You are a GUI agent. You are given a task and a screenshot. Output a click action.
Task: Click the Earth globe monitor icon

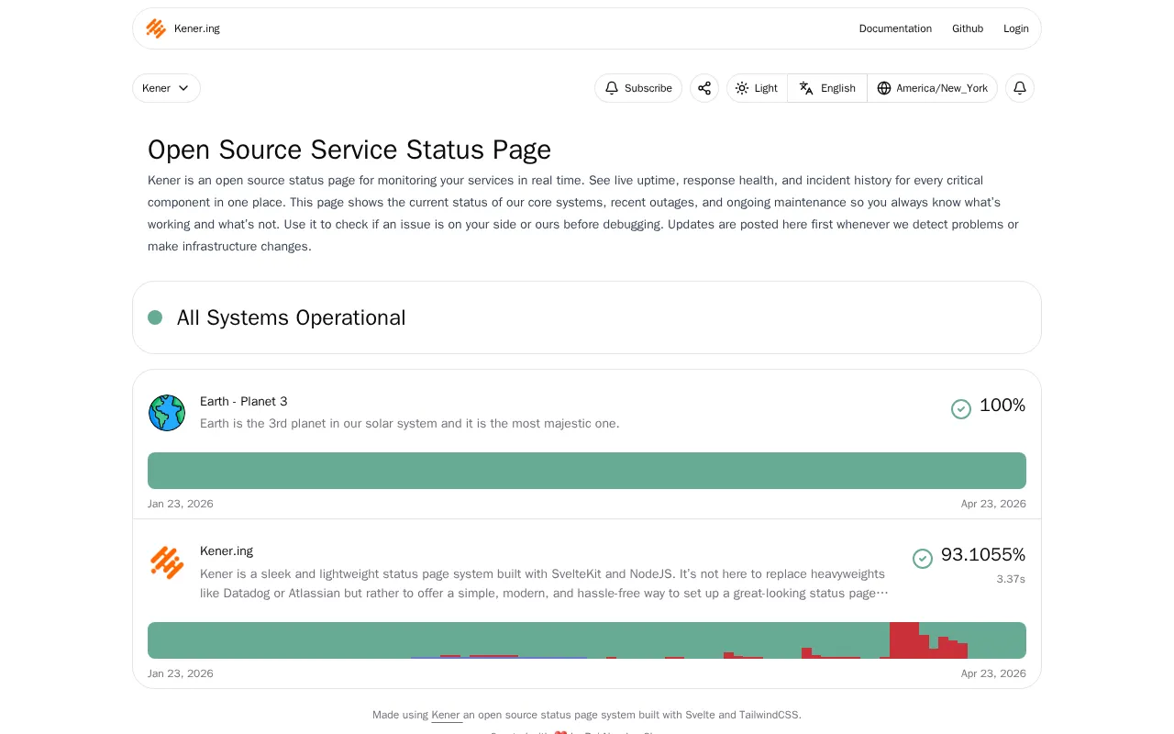pos(167,413)
